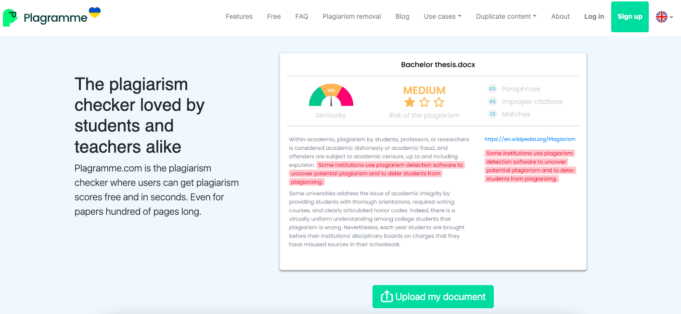Open Plagiarism removal in navigation
The image size is (681, 314).
[x=352, y=16]
